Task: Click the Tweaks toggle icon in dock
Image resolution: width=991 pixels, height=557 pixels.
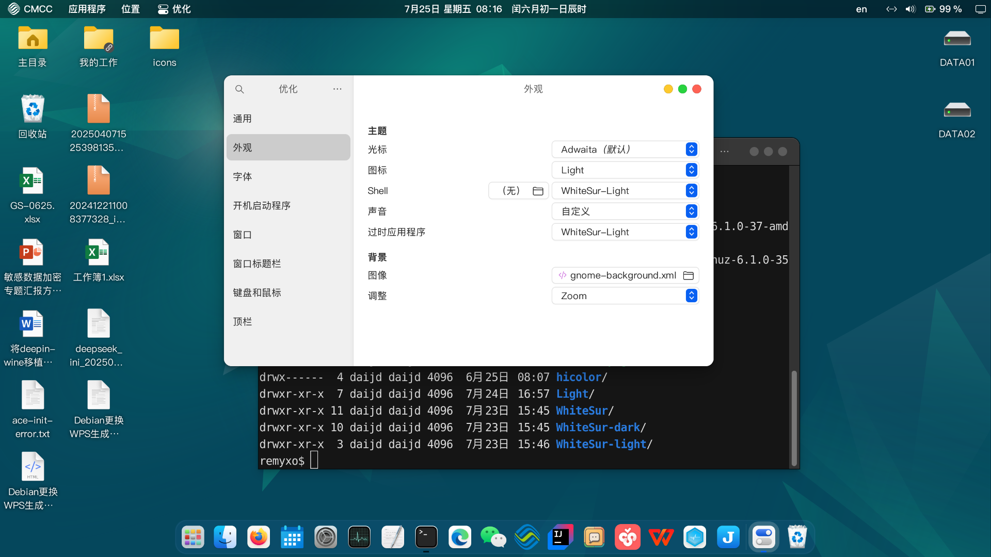Action: point(763,537)
